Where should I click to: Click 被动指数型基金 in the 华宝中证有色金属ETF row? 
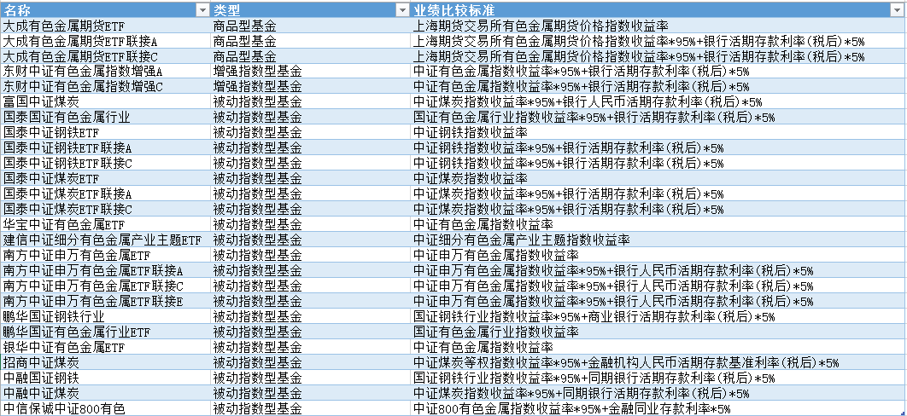[310, 224]
